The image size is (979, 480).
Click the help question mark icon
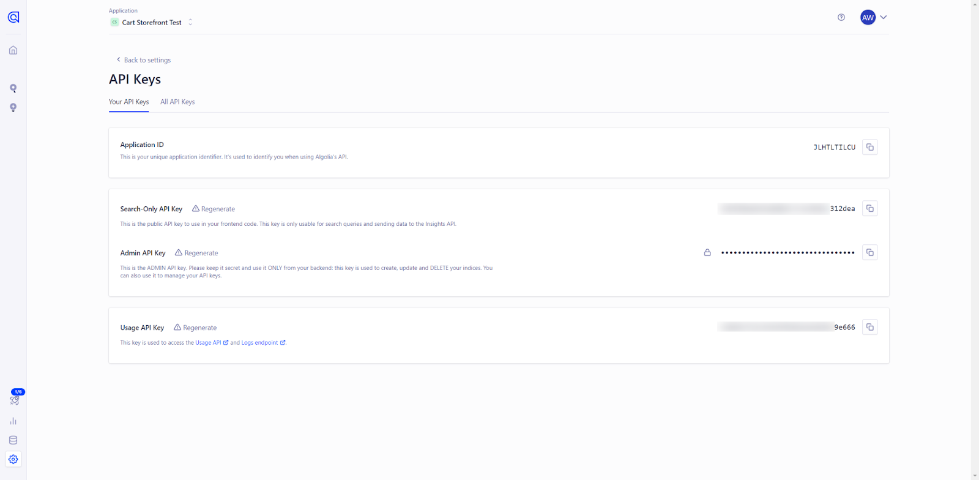click(841, 17)
